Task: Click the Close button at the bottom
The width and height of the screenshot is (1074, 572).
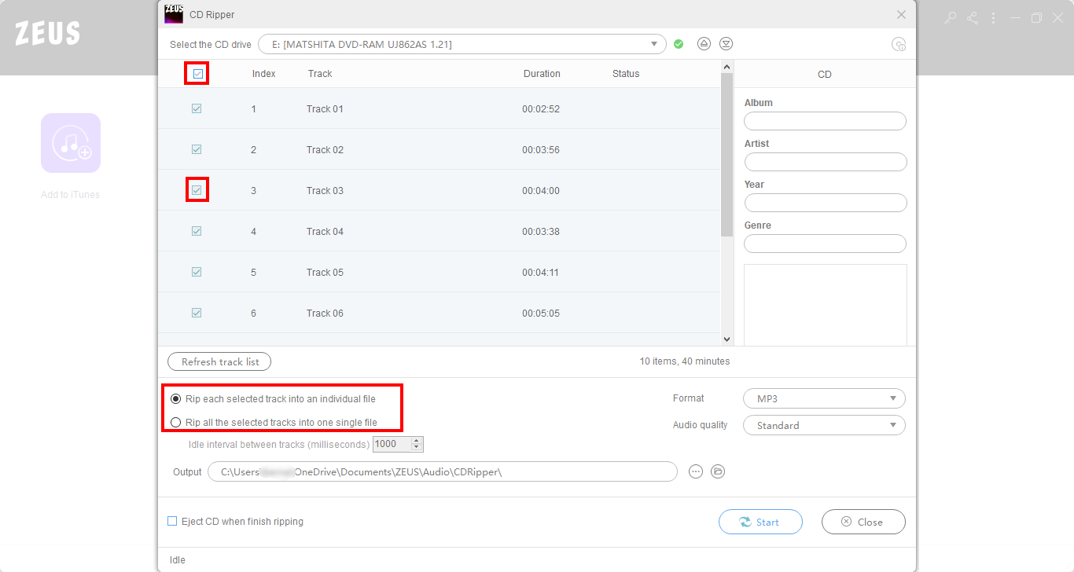Action: (x=863, y=522)
